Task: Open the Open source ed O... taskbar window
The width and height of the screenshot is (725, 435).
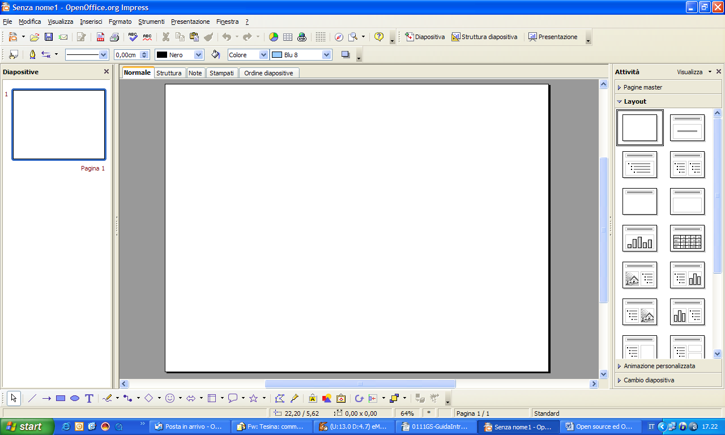Action: tap(599, 427)
